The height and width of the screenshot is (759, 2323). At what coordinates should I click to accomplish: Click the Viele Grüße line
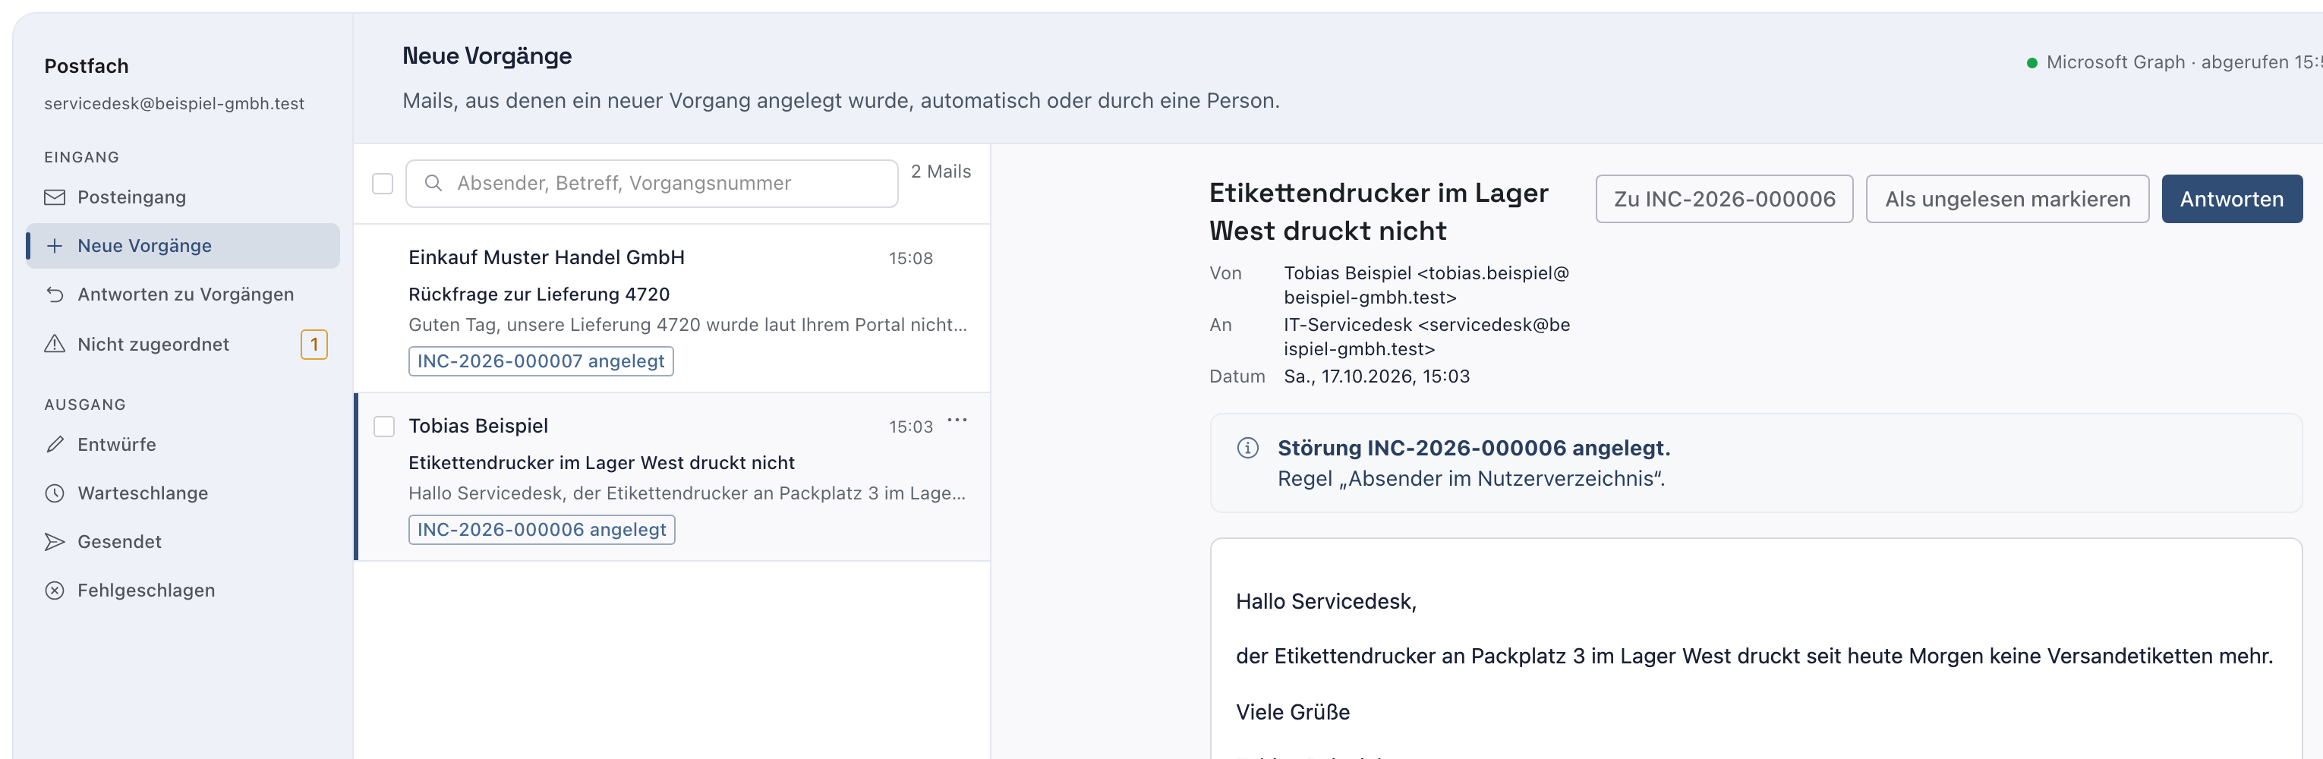[x=1292, y=711]
